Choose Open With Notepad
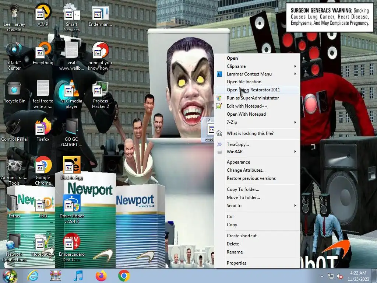The height and width of the screenshot is (283, 377). [x=257, y=114]
